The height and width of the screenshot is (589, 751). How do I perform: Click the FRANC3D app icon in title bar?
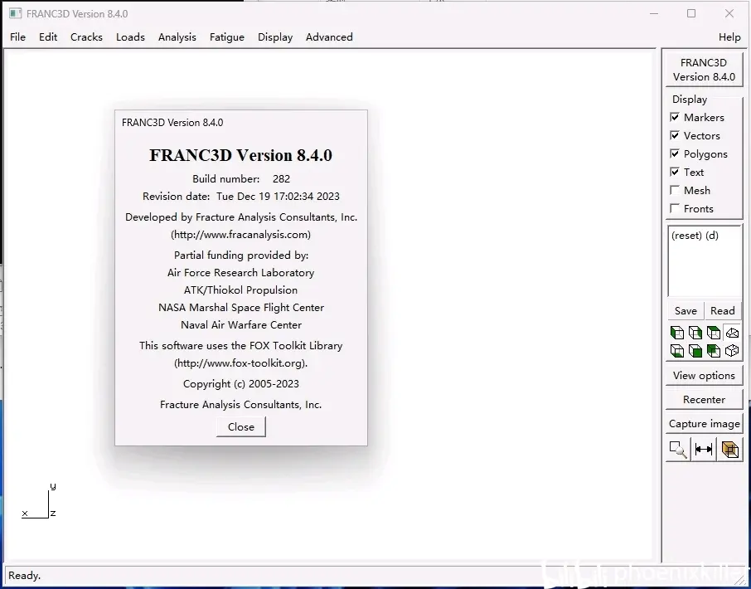[15, 13]
